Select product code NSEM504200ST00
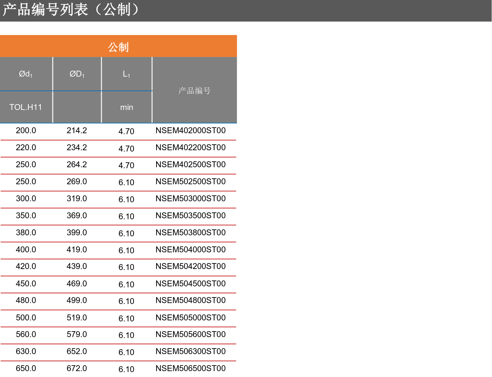492x377 pixels. tap(190, 266)
